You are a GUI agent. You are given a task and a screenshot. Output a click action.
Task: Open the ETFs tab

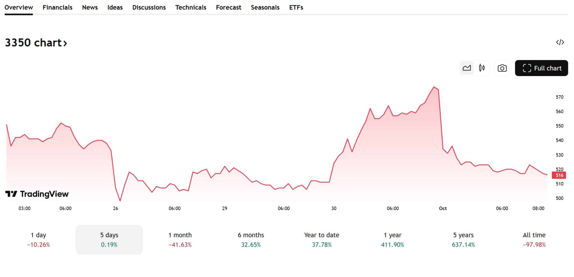pyautogui.click(x=296, y=8)
